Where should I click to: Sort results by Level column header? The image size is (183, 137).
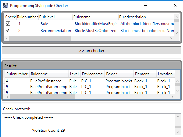pyautogui.click(x=74, y=74)
